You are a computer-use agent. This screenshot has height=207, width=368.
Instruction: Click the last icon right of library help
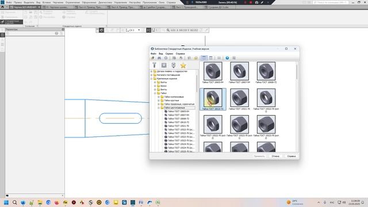[x=234, y=58]
